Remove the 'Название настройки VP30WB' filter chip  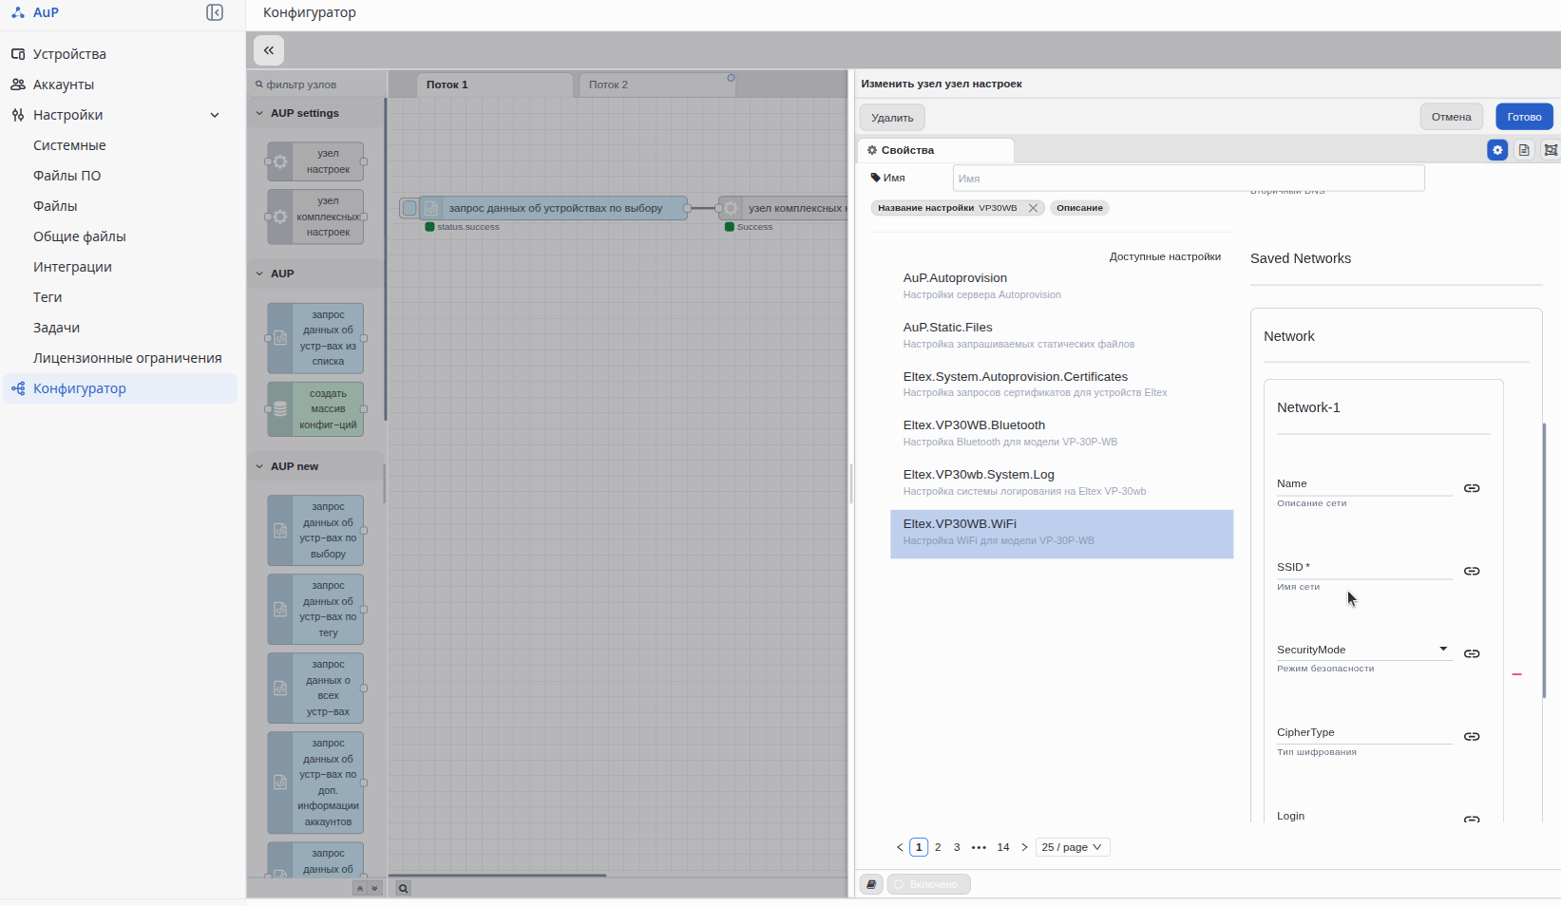(1033, 208)
